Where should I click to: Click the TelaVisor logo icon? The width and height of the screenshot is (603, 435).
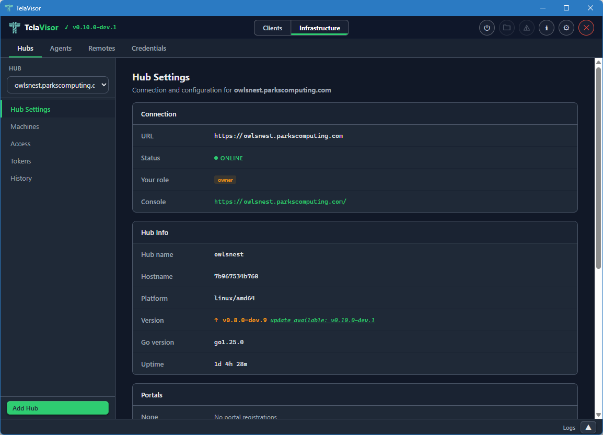point(14,27)
